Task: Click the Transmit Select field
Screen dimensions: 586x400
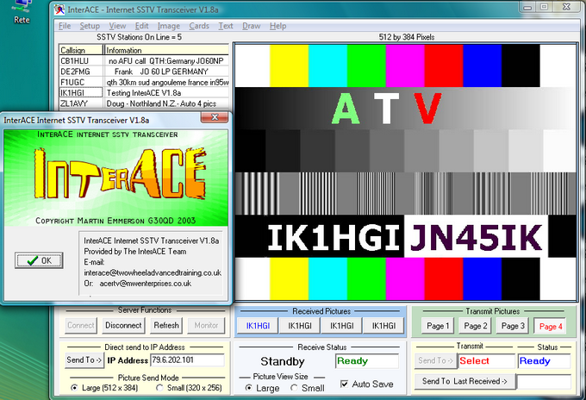Action: (x=487, y=360)
